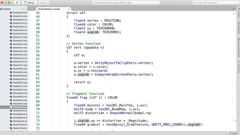240x135 pixels.
Task: Click icon of Shader52Lit file
Action: tap(11, 41)
